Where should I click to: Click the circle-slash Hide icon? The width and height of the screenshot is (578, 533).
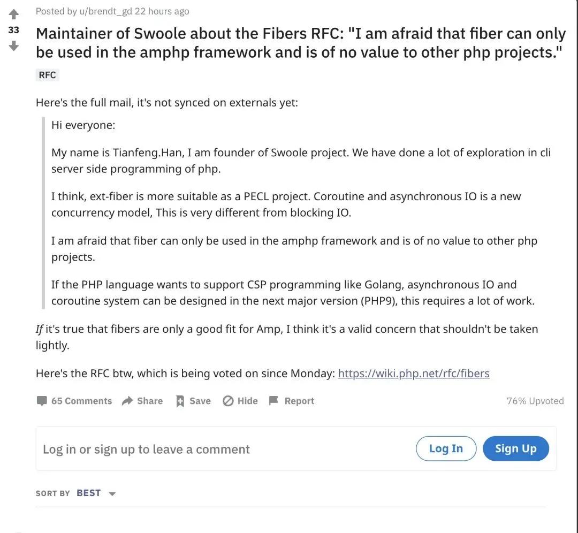(x=228, y=401)
